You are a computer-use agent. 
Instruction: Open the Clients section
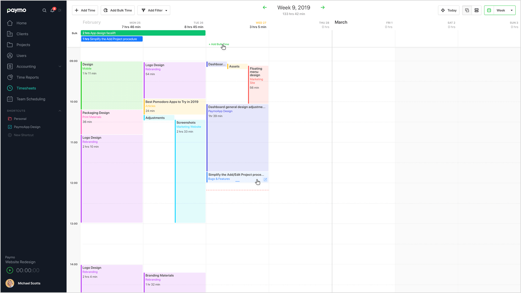(22, 34)
